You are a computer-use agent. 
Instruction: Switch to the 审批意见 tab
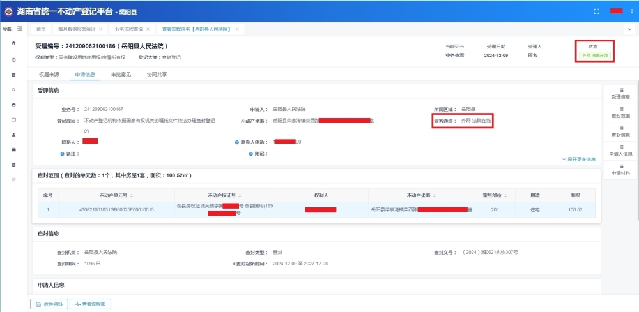pyautogui.click(x=121, y=75)
